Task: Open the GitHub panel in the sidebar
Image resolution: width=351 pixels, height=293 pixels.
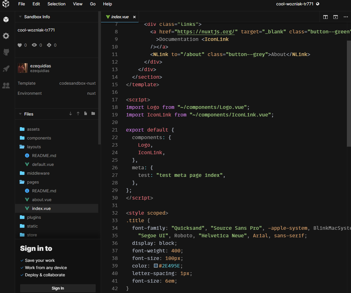Action: pyautogui.click(x=6, y=52)
